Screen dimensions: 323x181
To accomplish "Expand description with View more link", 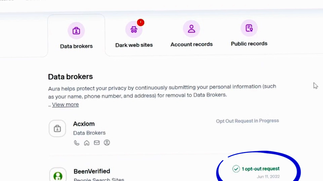I will [65, 105].
